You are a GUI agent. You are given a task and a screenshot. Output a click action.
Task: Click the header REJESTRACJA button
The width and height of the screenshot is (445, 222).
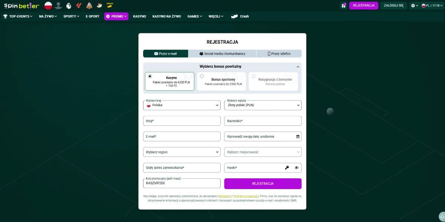(364, 6)
